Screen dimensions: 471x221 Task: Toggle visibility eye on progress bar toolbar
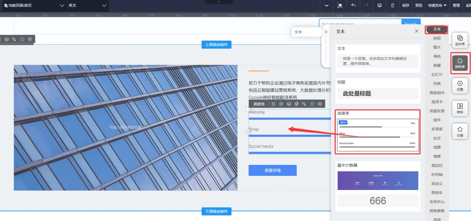tap(320, 104)
